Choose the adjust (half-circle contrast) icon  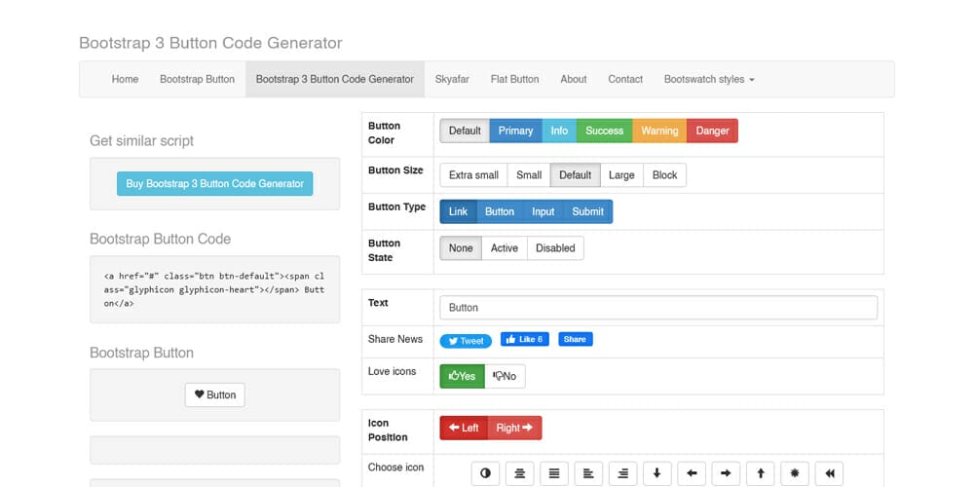pos(486,473)
